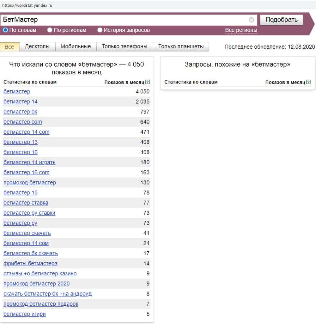Click the '130' monthly shows value
The width and height of the screenshot is (316, 324).
point(145,183)
